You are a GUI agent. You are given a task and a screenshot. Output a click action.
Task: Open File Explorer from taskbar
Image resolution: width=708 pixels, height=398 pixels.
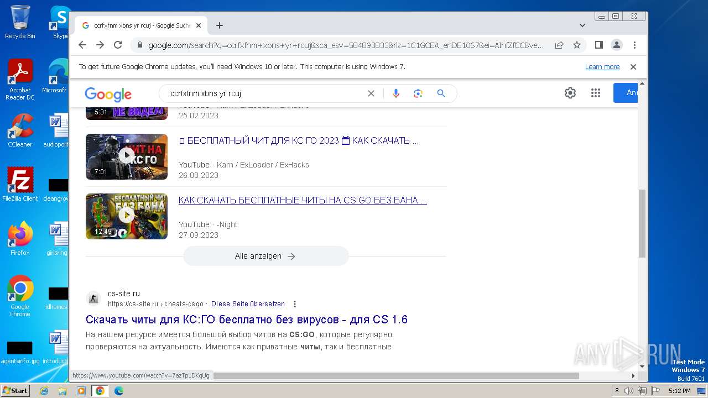point(63,391)
